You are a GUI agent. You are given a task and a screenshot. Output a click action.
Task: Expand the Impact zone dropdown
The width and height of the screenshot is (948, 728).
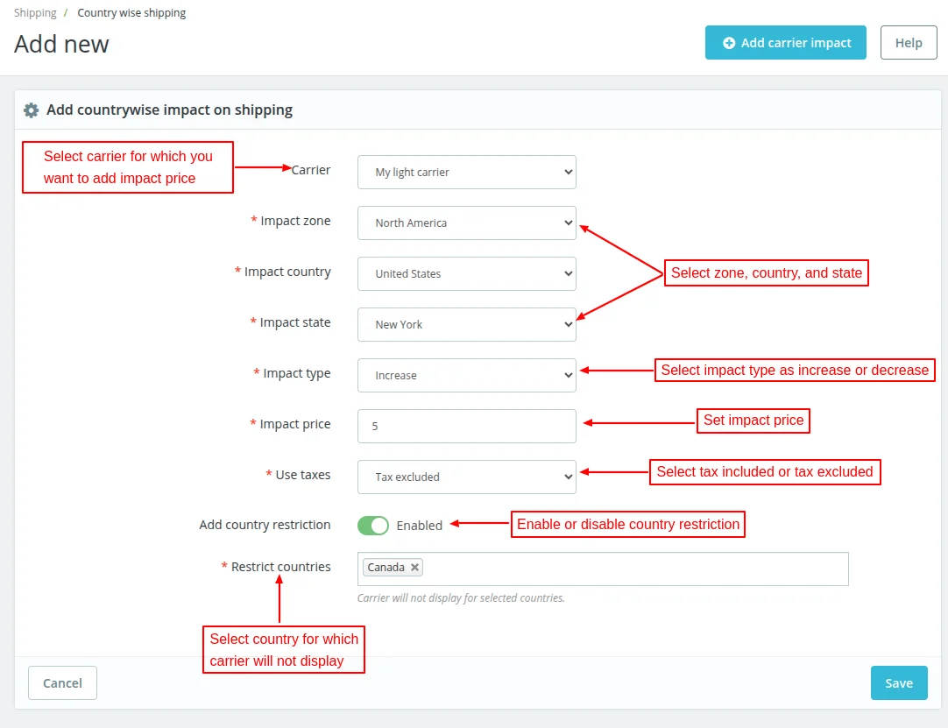click(466, 223)
